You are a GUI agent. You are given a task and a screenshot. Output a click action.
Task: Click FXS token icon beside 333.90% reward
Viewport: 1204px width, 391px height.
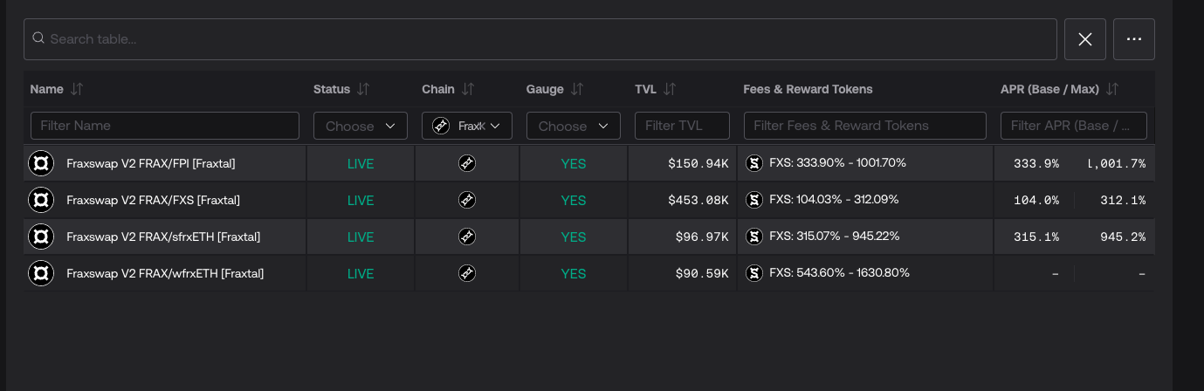(x=754, y=163)
